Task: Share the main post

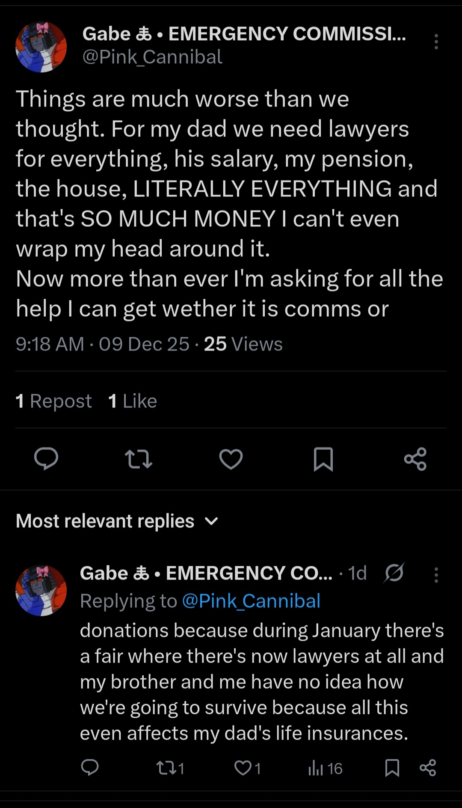Action: coord(415,459)
